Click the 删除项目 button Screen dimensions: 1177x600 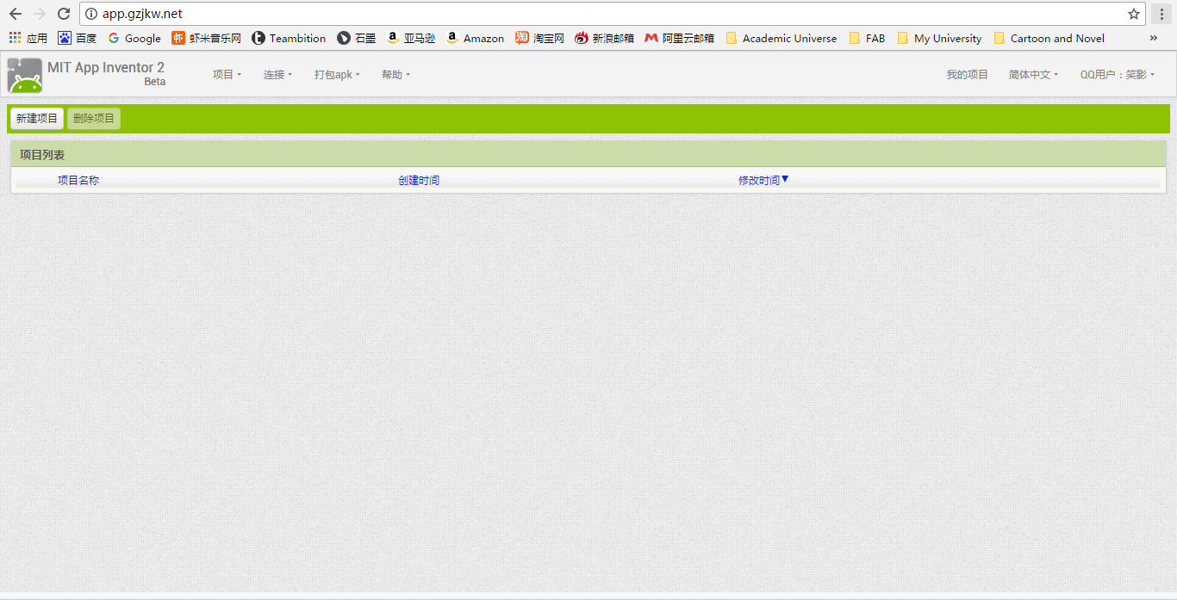[x=94, y=119]
